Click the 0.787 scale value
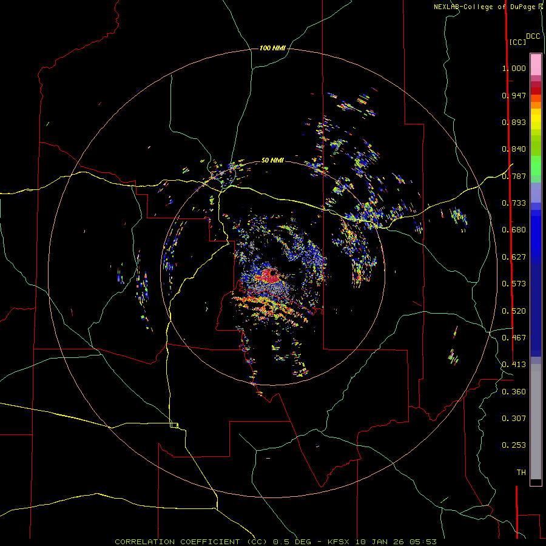 pos(514,176)
